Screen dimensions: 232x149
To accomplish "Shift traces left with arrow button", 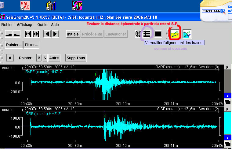I will pyautogui.click(x=47, y=34).
